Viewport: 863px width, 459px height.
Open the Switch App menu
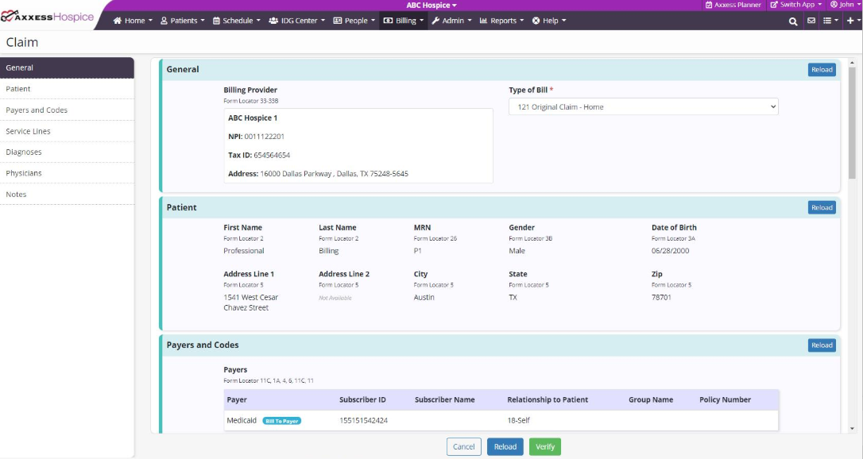point(795,5)
